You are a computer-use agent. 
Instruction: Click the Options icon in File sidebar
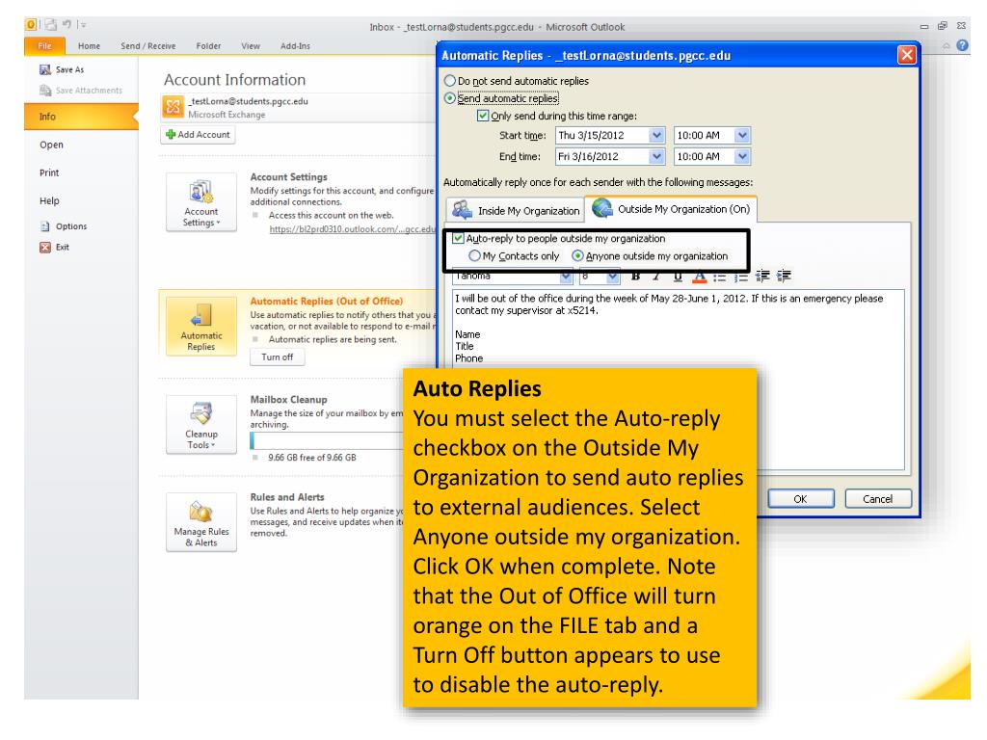point(45,226)
